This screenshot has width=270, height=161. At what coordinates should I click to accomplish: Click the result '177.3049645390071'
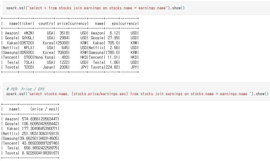click(x=40, y=129)
